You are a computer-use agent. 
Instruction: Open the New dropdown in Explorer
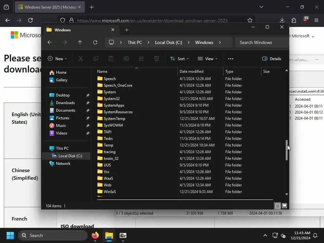click(x=57, y=59)
